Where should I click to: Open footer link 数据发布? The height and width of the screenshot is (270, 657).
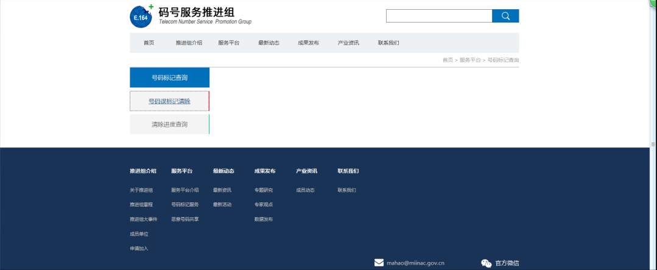coord(264,219)
